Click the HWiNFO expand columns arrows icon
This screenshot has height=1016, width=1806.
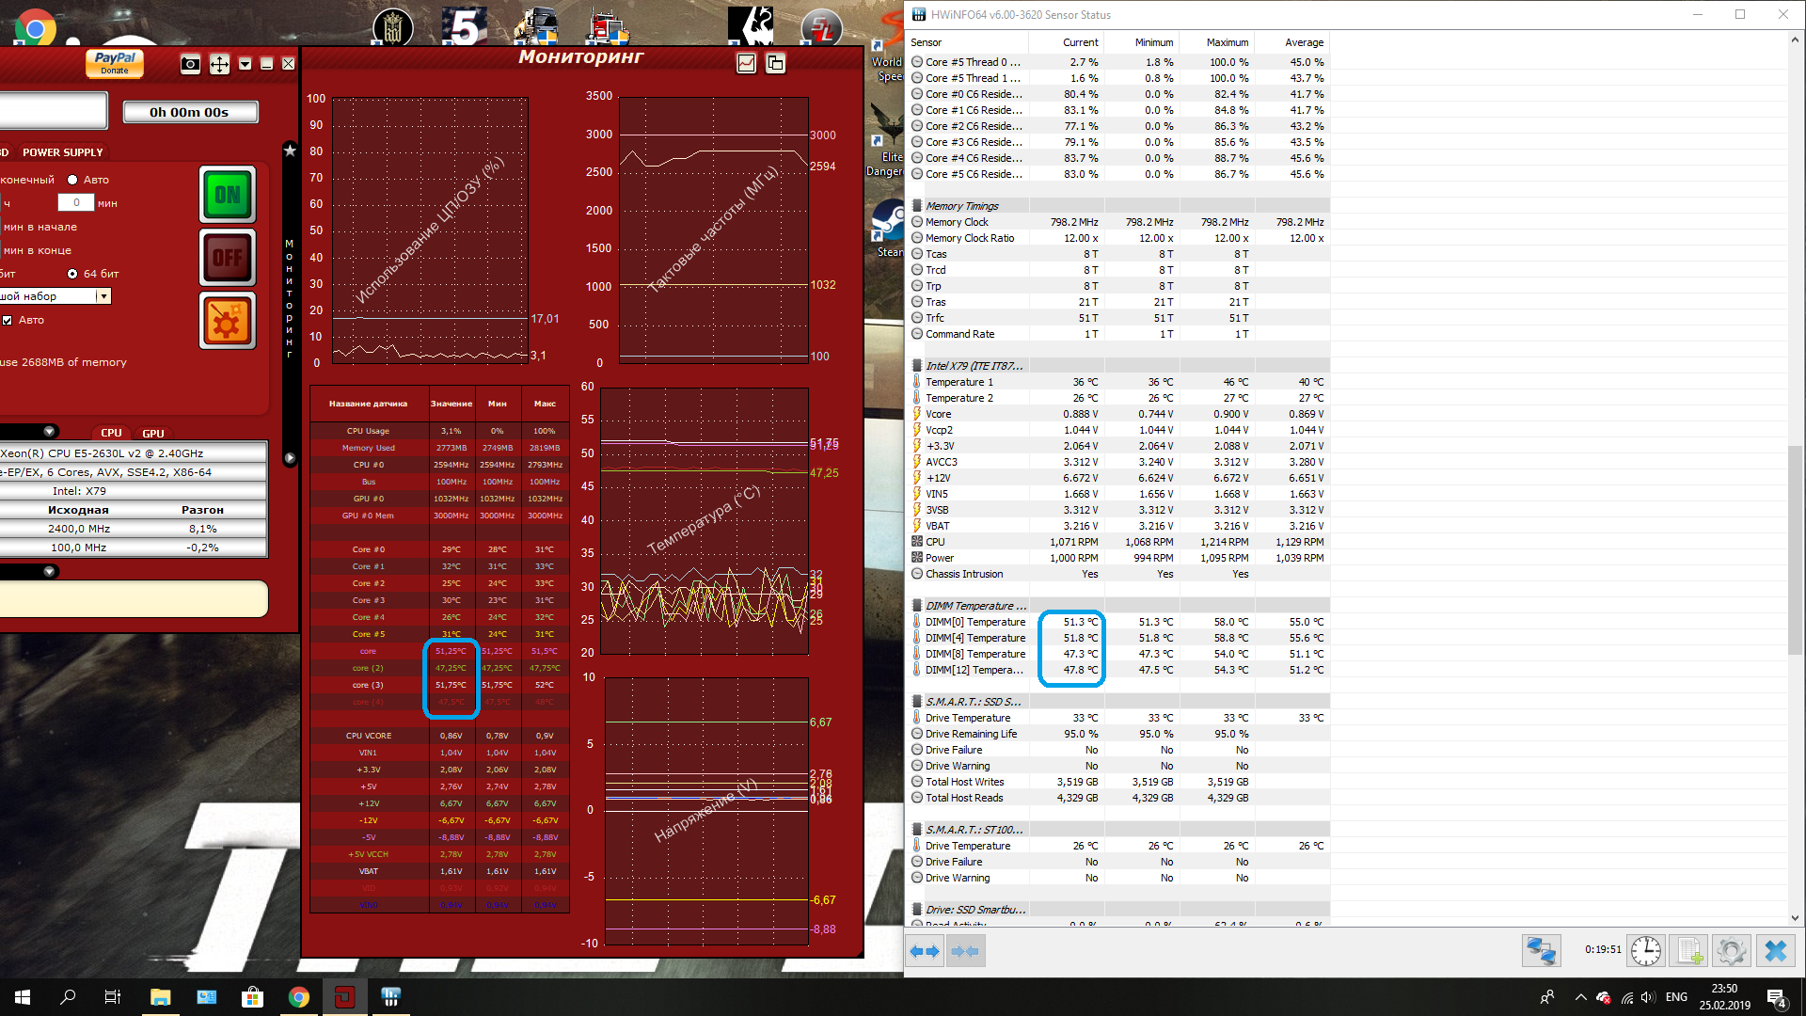click(x=926, y=951)
